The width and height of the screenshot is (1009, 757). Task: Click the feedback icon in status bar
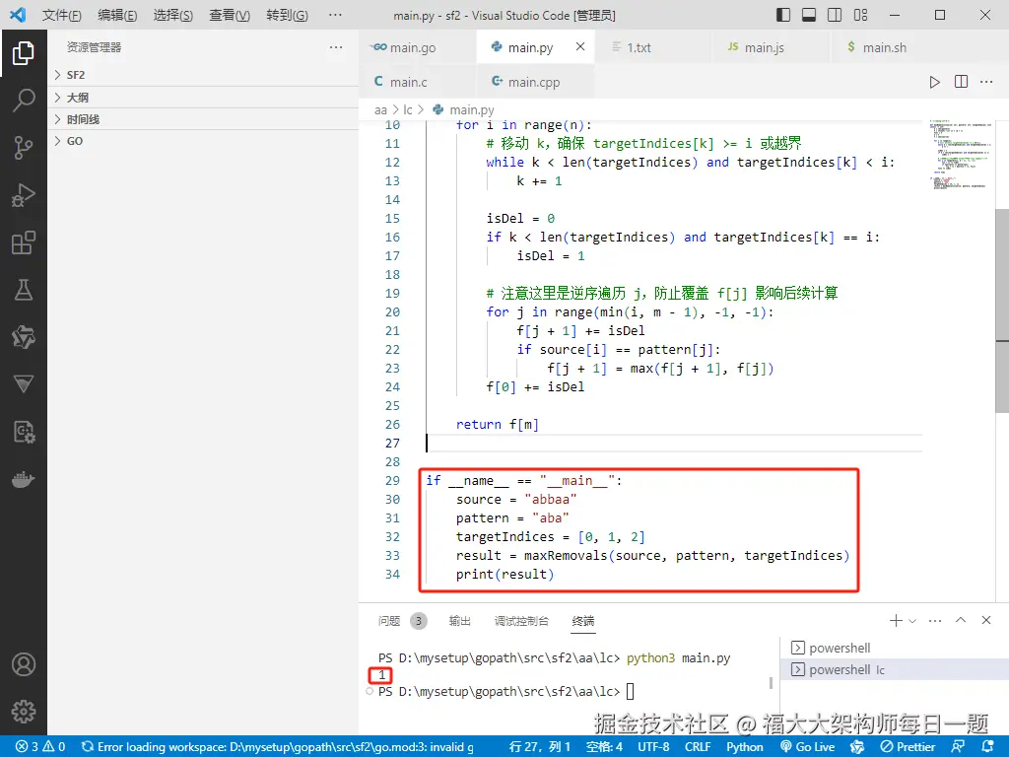pyautogui.click(x=958, y=747)
